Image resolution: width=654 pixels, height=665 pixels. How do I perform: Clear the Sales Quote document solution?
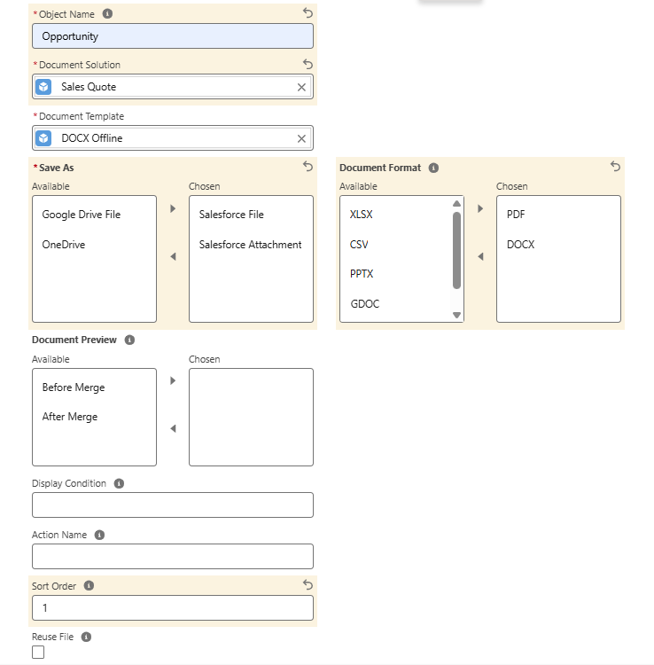[x=301, y=87]
